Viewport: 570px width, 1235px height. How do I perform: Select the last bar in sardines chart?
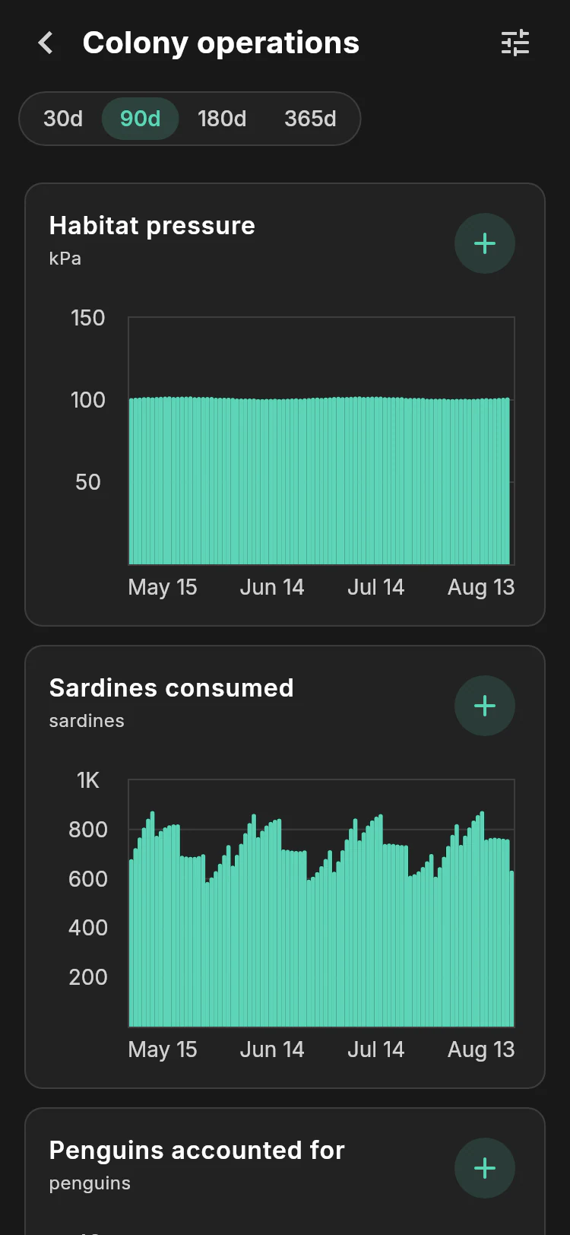[x=512, y=949]
